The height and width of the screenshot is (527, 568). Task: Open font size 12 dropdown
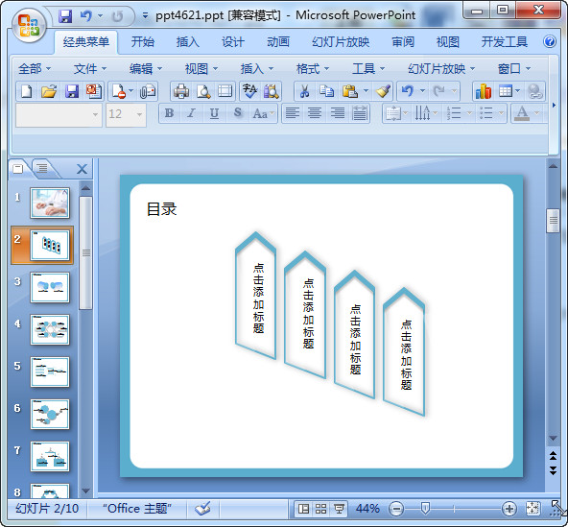pos(139,114)
